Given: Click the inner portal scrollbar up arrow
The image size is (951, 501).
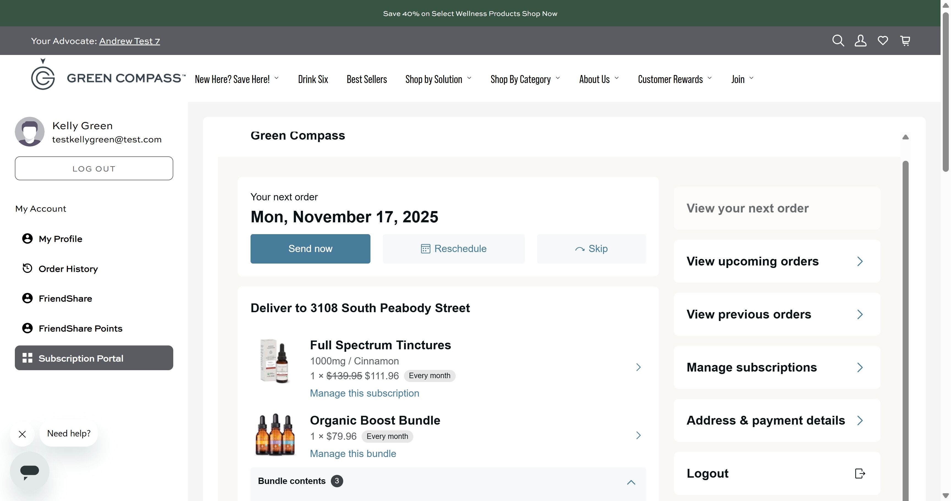Looking at the screenshot, I should pyautogui.click(x=905, y=137).
